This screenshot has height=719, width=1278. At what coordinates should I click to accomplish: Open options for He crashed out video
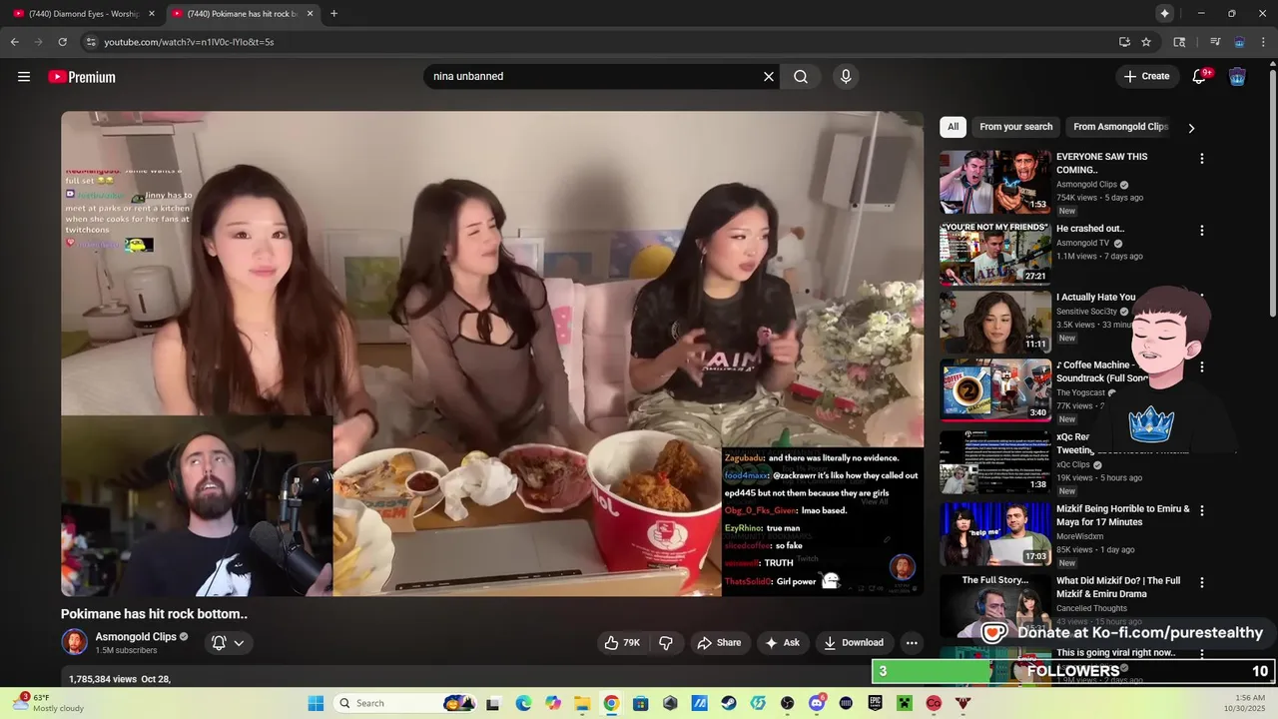point(1201,231)
